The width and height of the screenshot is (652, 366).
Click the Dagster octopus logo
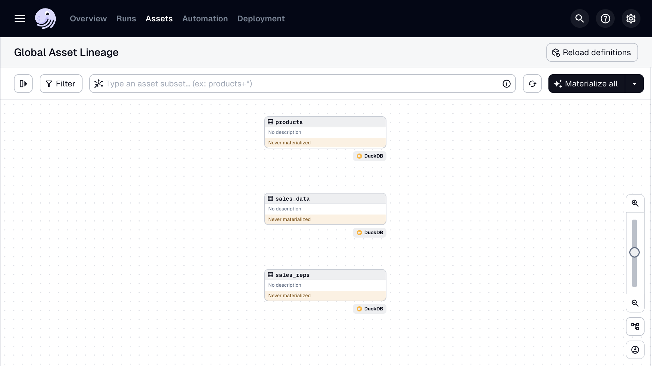pos(45,19)
